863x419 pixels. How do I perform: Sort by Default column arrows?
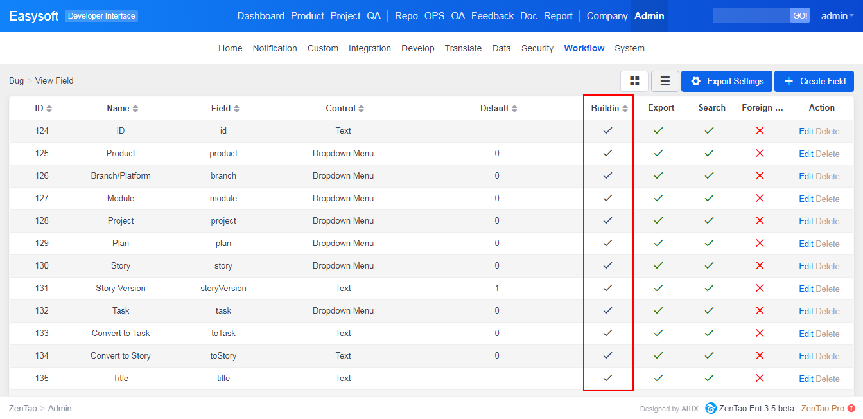(x=514, y=109)
